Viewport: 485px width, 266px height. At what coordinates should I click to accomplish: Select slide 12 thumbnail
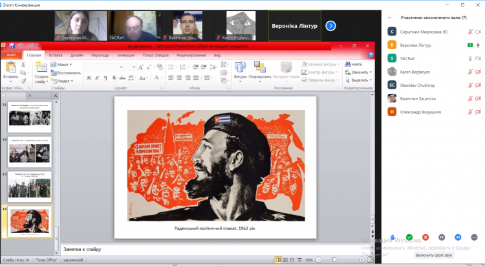[30, 151]
